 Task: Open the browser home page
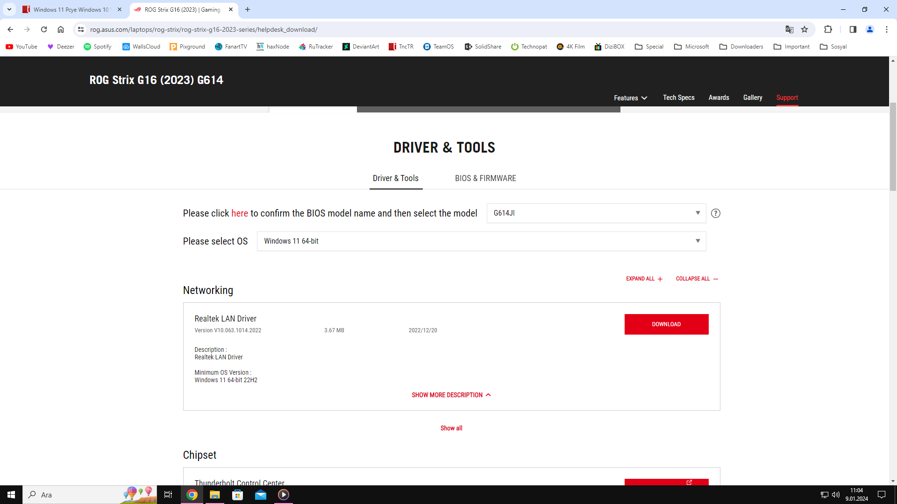pos(61,29)
